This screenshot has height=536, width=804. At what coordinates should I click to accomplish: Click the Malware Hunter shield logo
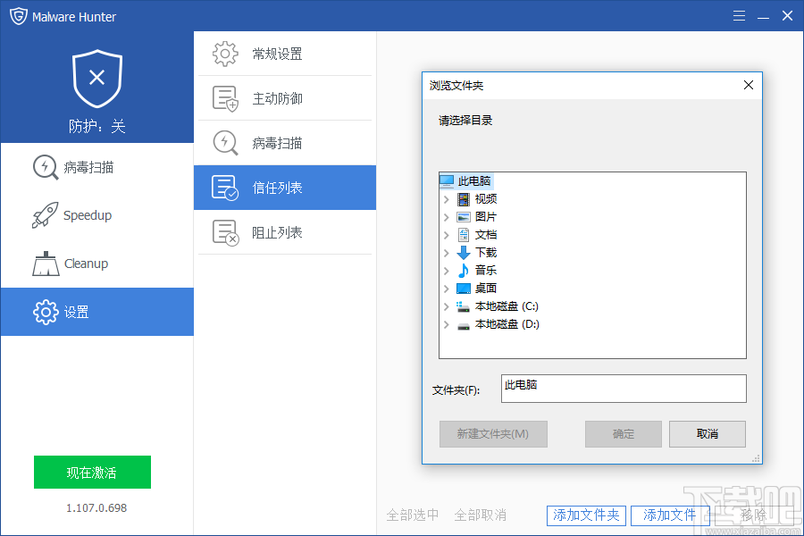(x=18, y=15)
